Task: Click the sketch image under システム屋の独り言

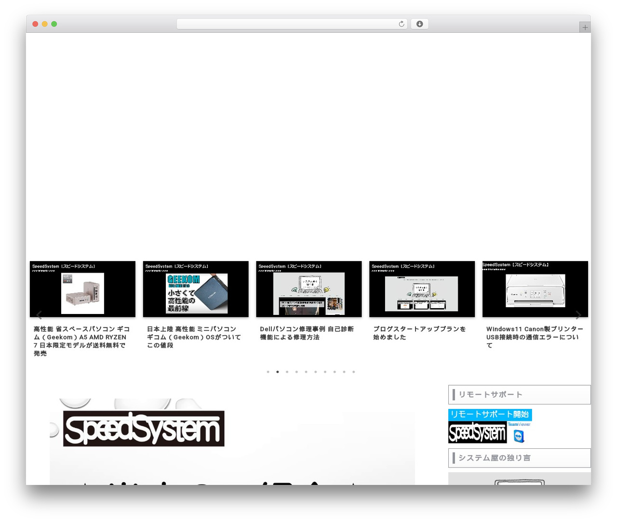Action: 519,479
